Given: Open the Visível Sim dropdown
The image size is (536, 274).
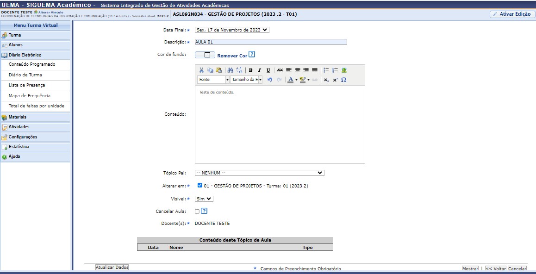Looking at the screenshot, I should [x=204, y=199].
